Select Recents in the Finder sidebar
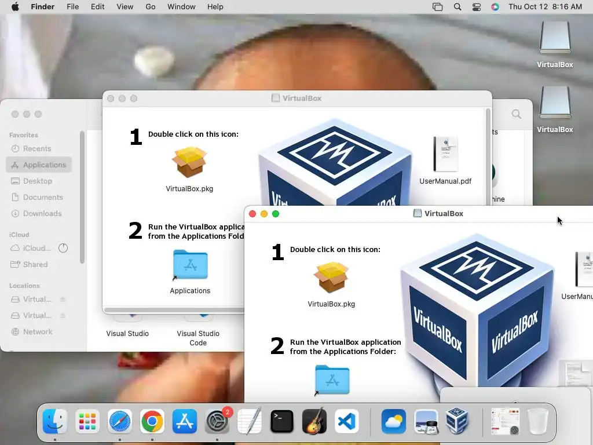The height and width of the screenshot is (445, 593). point(39,149)
